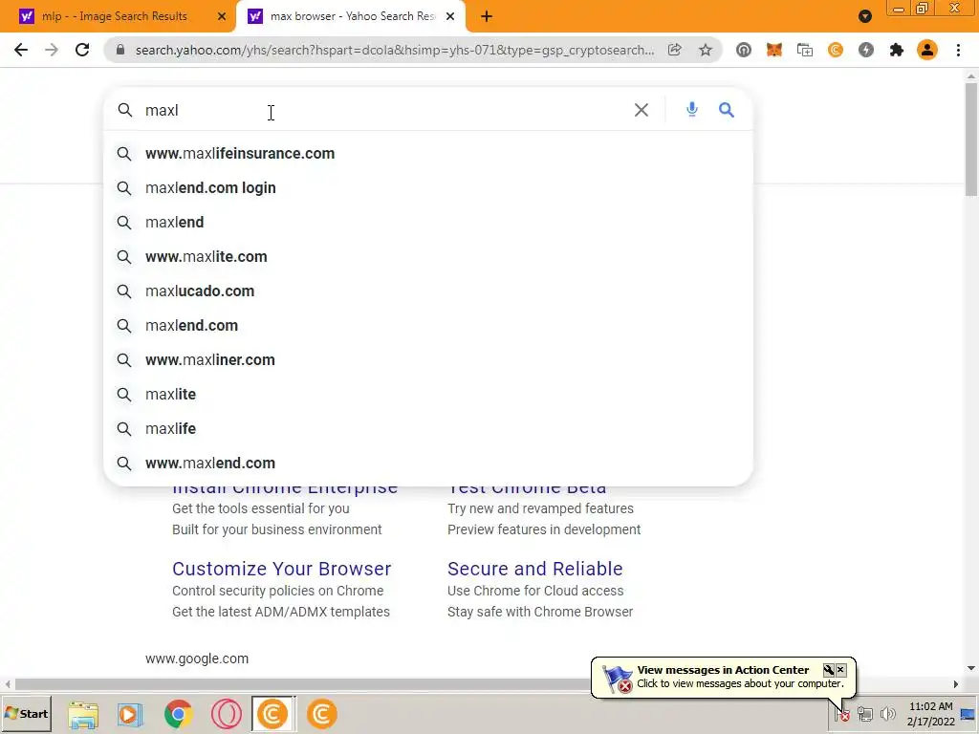Bookmark this page with the star icon
Image resolution: width=979 pixels, height=734 pixels.
(x=706, y=50)
